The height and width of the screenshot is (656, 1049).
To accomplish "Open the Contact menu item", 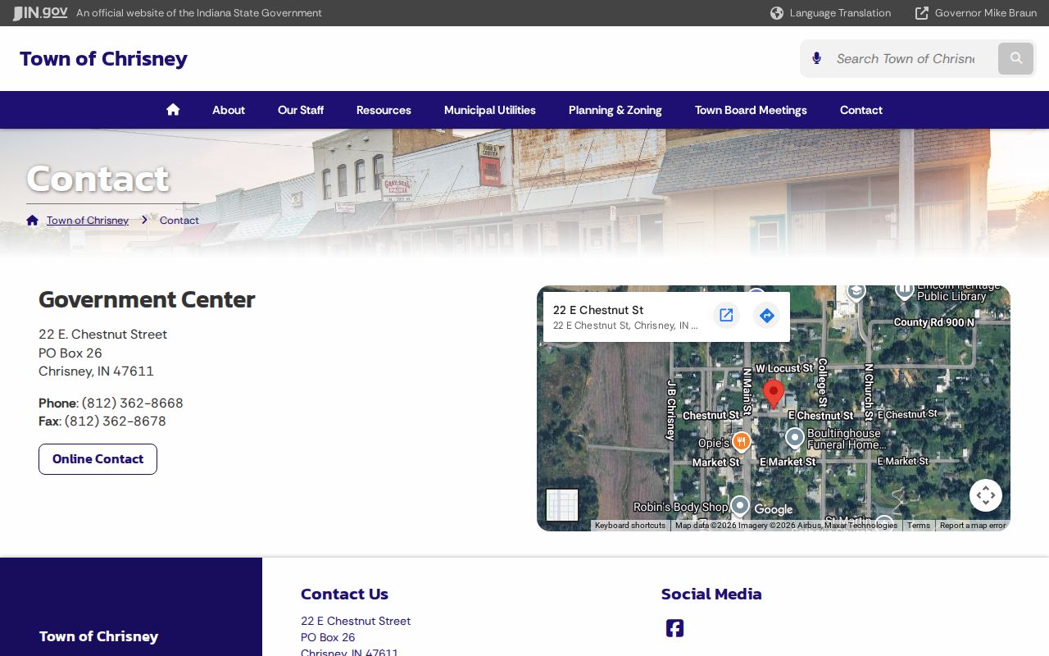I will 861,110.
